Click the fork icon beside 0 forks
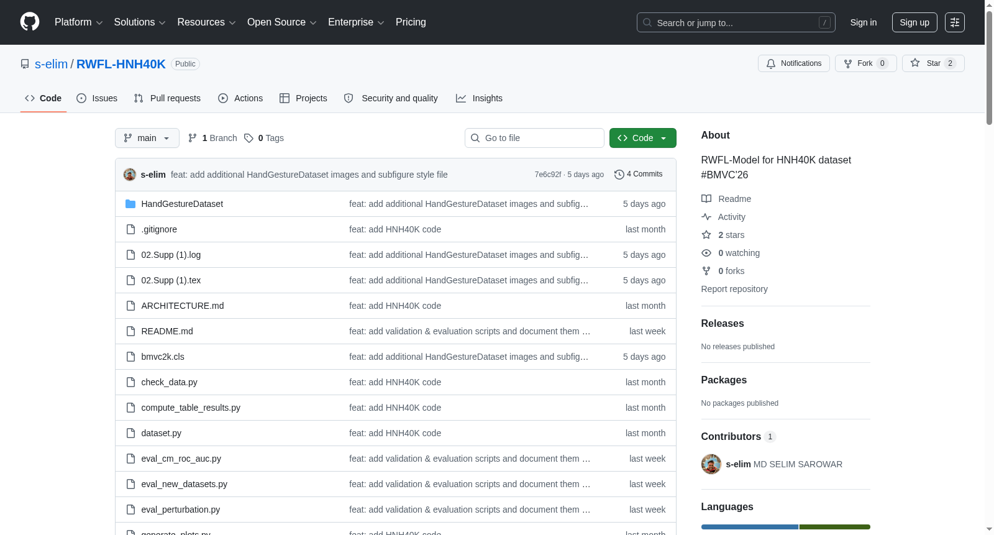The image size is (994, 535). pos(706,271)
